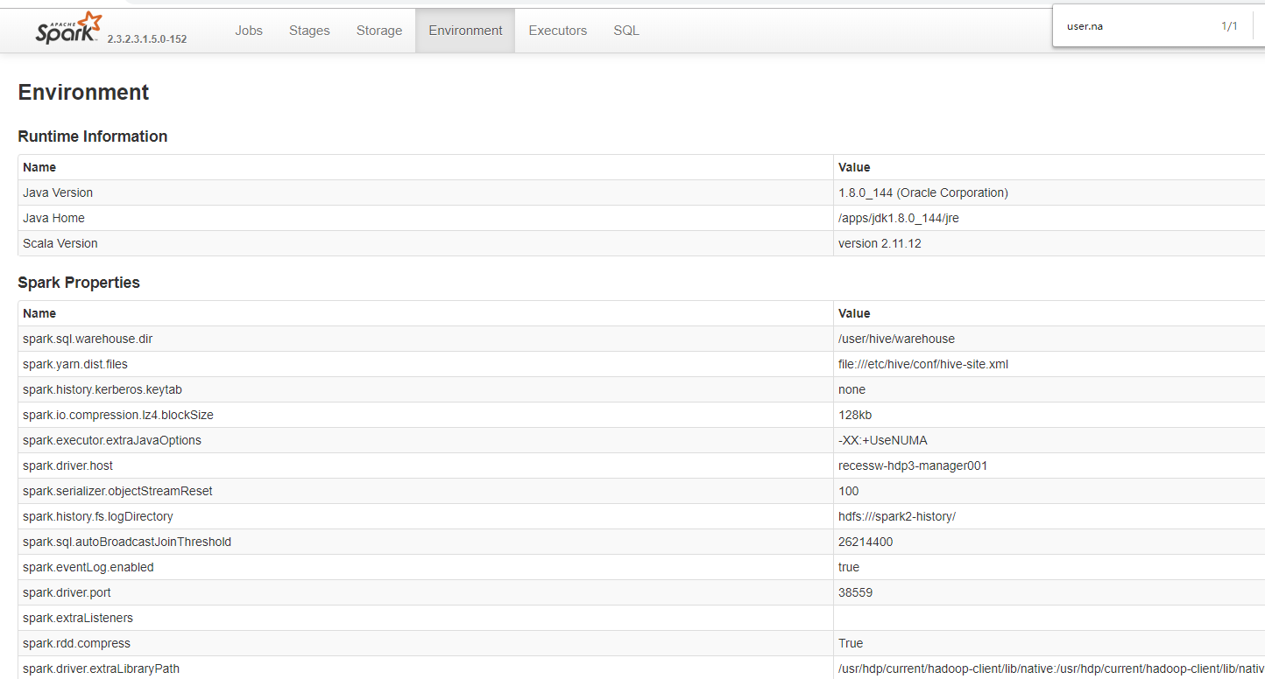The image size is (1265, 679).
Task: Select the value none
Action: point(852,389)
